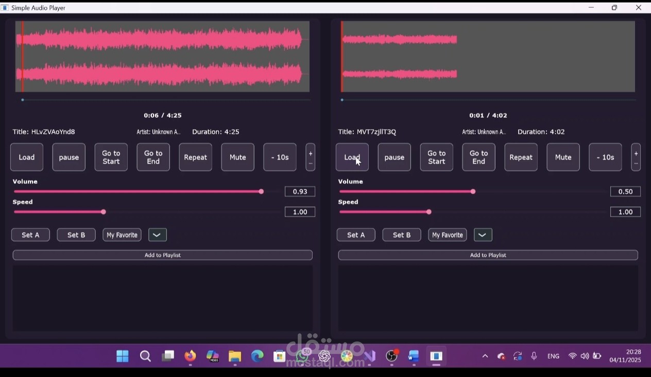Expand the chevron dropdown in right player
Screen dimensions: 651x377
[483, 235]
